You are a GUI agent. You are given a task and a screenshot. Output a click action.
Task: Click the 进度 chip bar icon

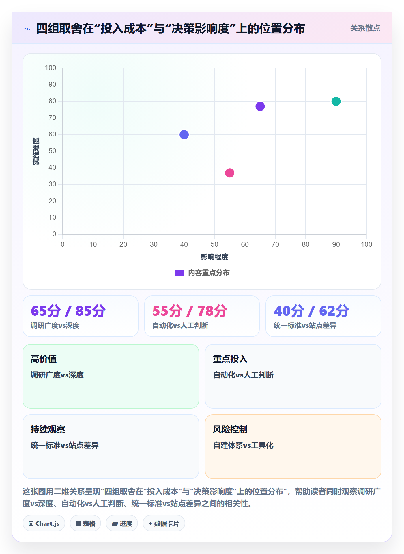pos(115,524)
